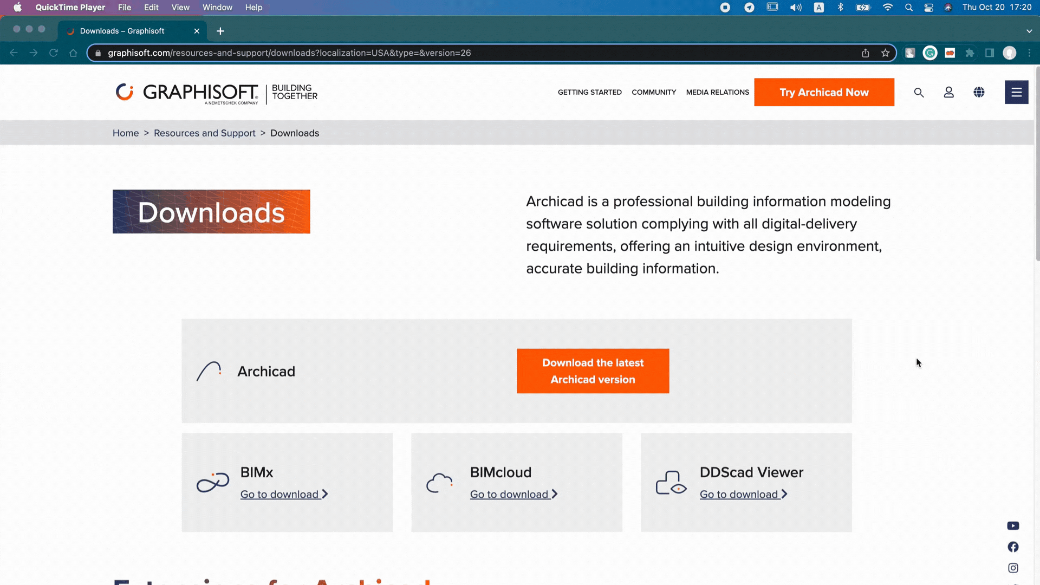Click the Downloads banner image
The height and width of the screenshot is (585, 1040).
pyautogui.click(x=211, y=212)
